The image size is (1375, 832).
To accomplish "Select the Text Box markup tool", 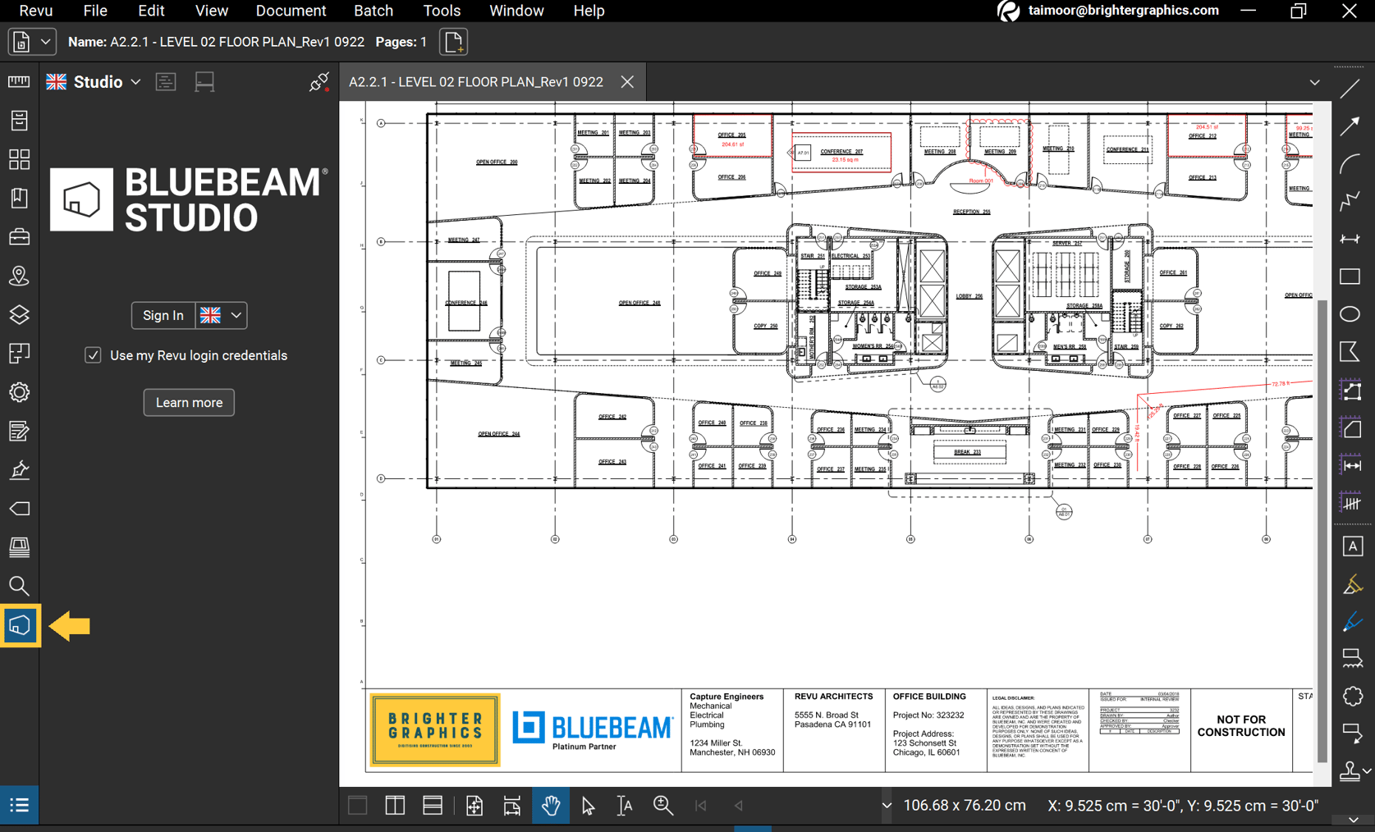I will point(1350,546).
